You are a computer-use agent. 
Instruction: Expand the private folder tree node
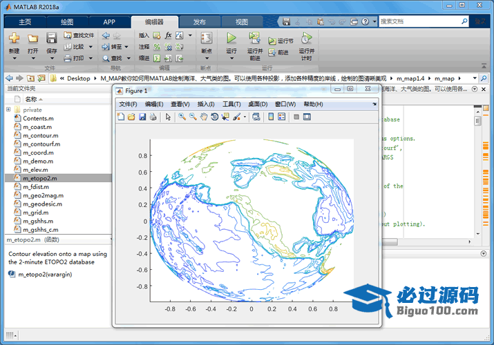8,110
